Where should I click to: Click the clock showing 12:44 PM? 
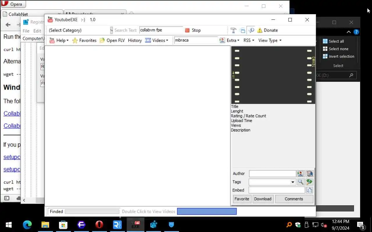click(x=340, y=222)
